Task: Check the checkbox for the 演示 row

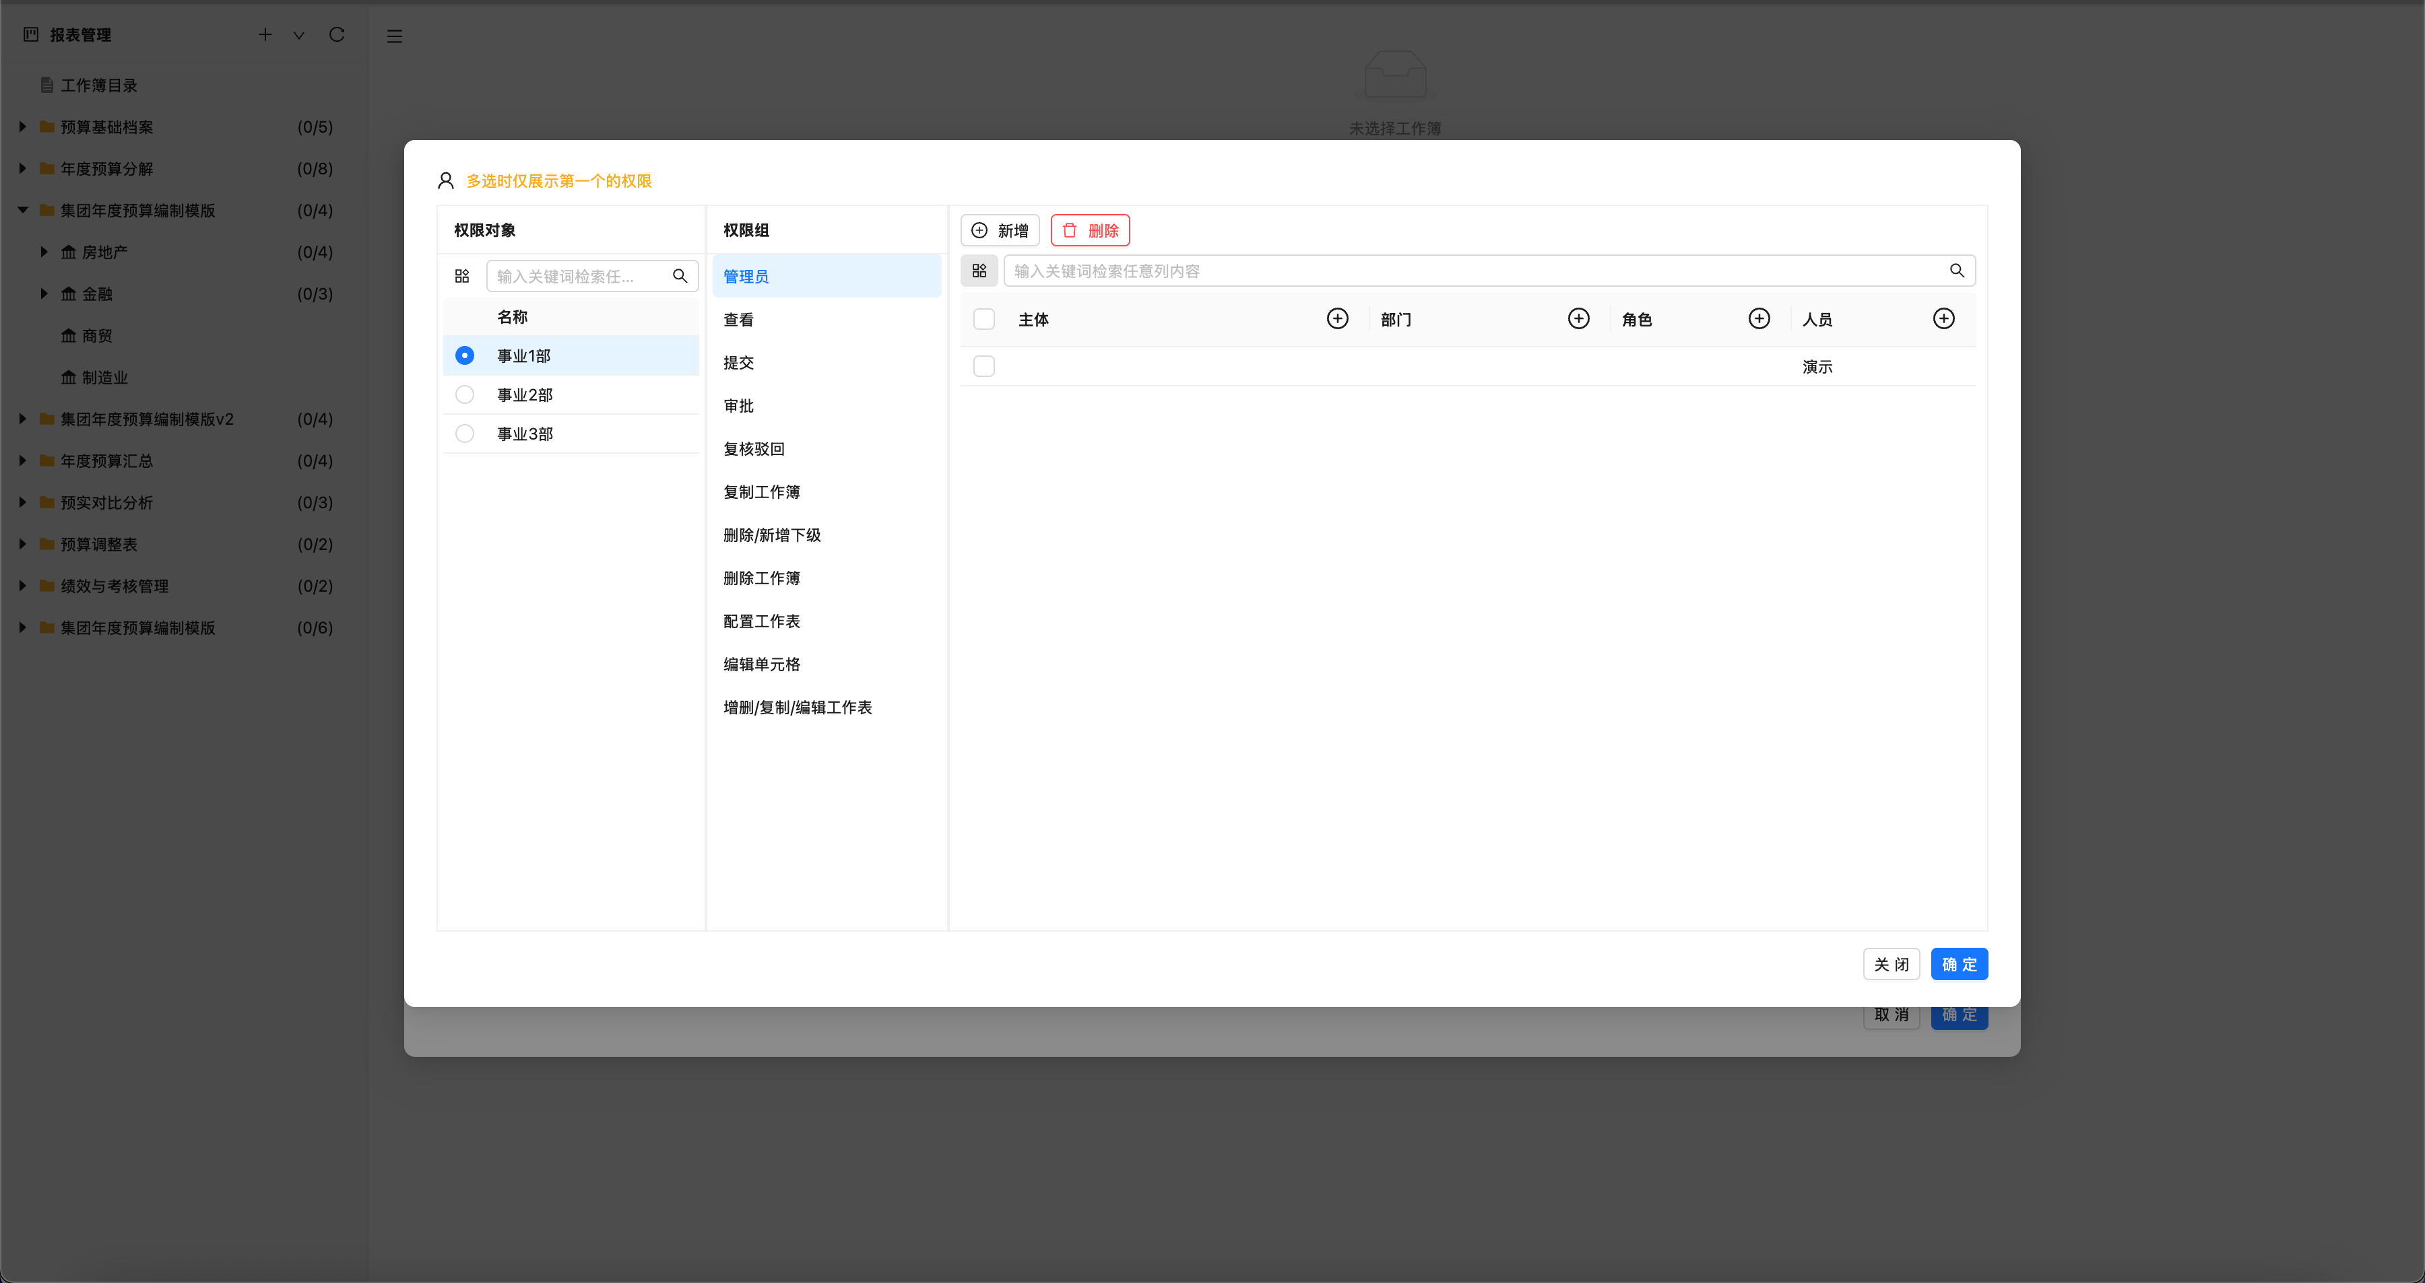Action: point(983,366)
